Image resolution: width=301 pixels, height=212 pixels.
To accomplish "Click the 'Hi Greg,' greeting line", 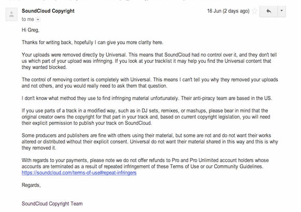I will pos(31,30).
